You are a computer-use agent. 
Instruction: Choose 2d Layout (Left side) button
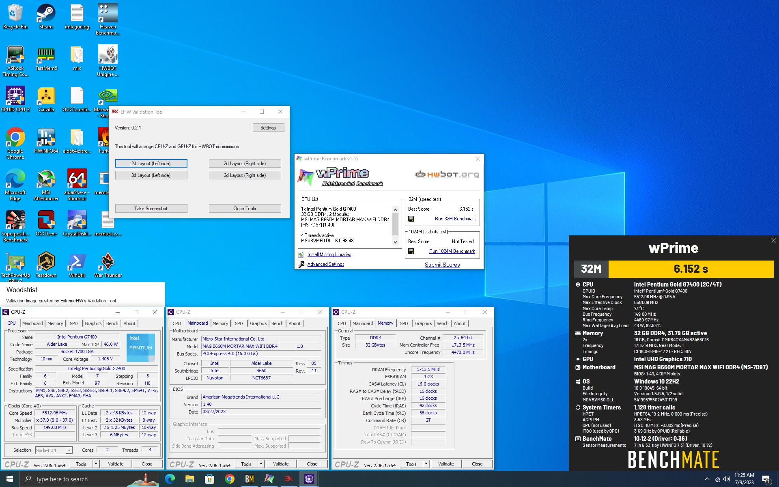click(151, 164)
